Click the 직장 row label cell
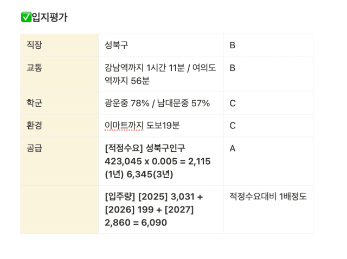The width and height of the screenshot is (347, 259). click(x=59, y=45)
